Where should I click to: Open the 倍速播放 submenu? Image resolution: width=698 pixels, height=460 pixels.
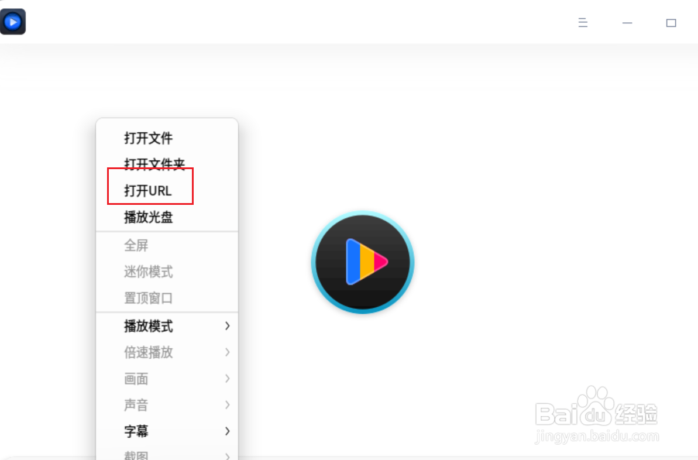[167, 352]
